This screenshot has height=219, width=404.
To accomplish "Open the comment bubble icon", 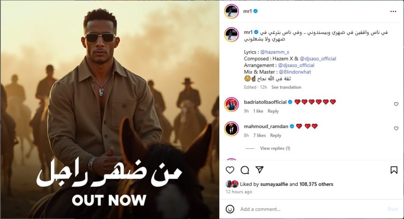I will point(245,170).
